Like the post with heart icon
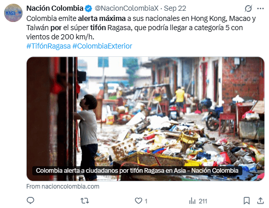The width and height of the screenshot is (269, 208). point(138,201)
